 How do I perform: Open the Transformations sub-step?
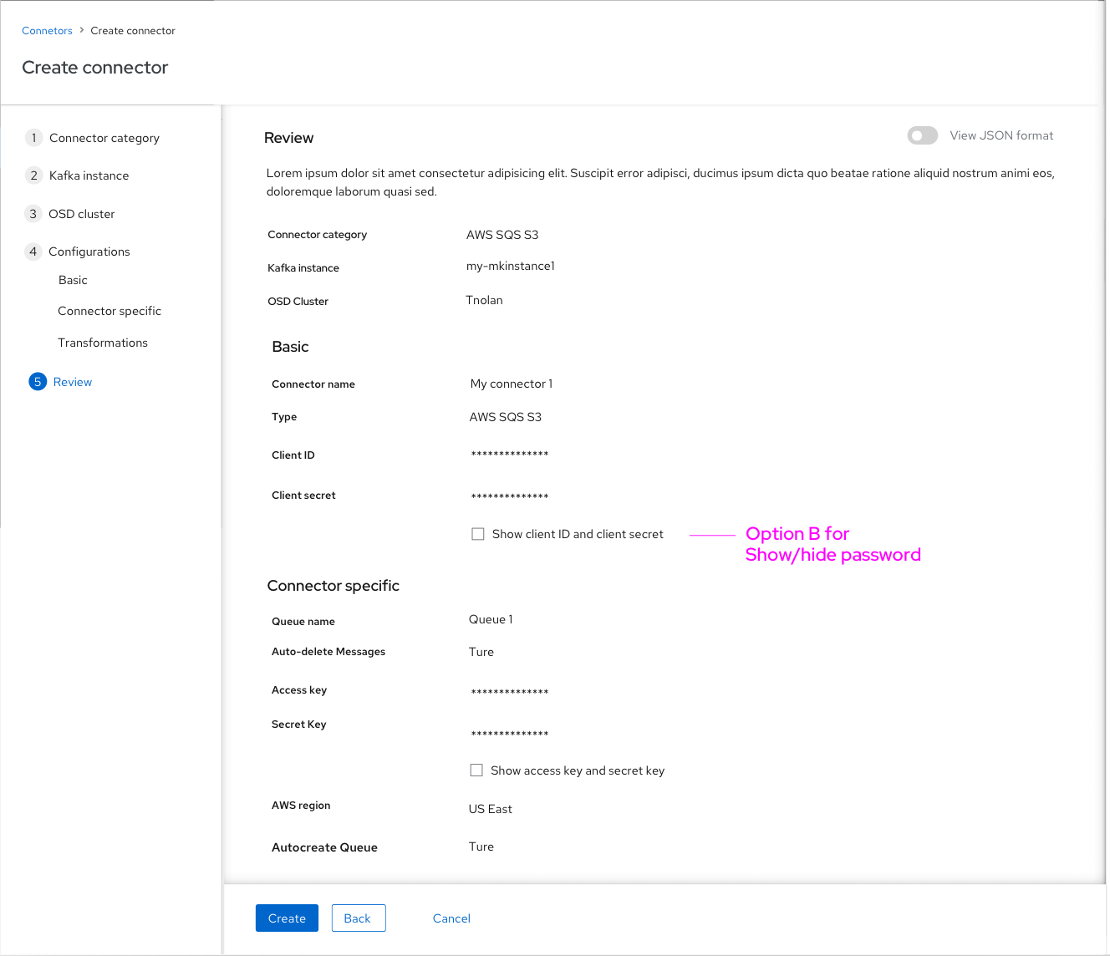click(102, 342)
